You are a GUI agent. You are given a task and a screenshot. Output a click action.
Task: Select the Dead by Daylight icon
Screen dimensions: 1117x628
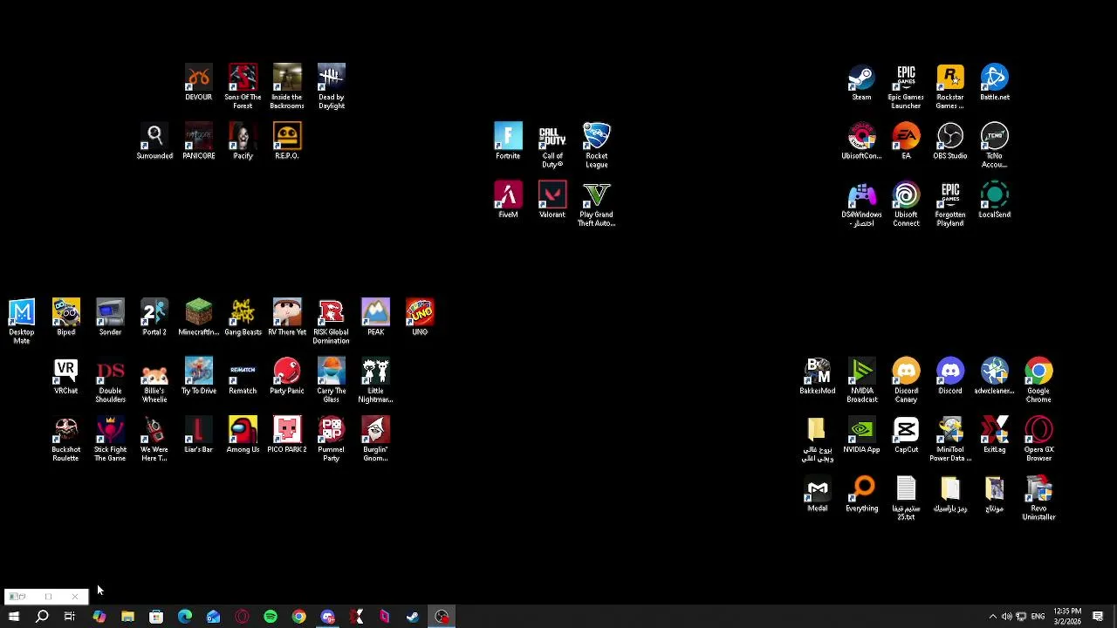332,86
